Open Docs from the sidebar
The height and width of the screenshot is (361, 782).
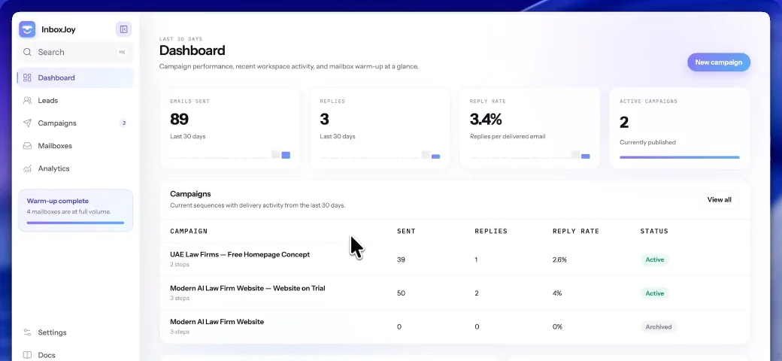[75, 355]
